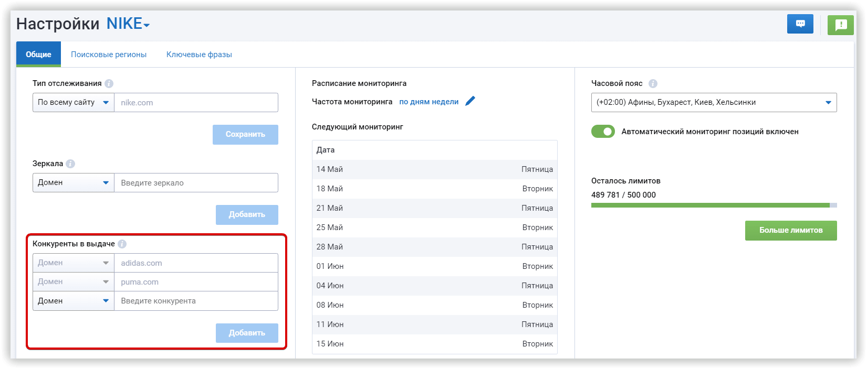This screenshot has height=369, width=867.
Task: Select the 08 Июн row
Action: 434,305
